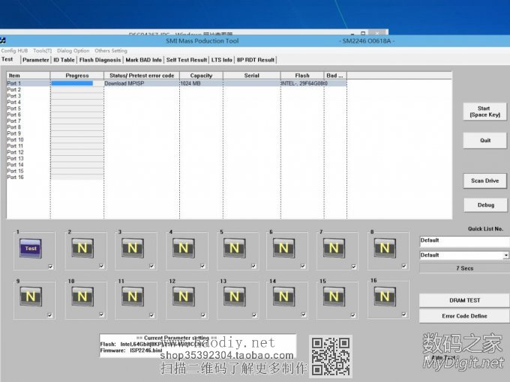The width and height of the screenshot is (510, 382).
Task: Open the Dialog Option menu
Action: (x=73, y=51)
